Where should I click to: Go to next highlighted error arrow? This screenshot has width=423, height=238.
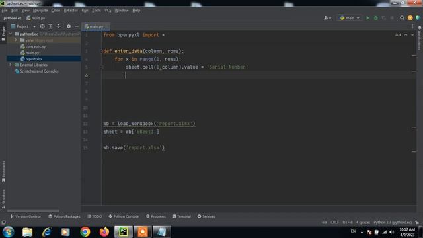pyautogui.click(x=412, y=35)
